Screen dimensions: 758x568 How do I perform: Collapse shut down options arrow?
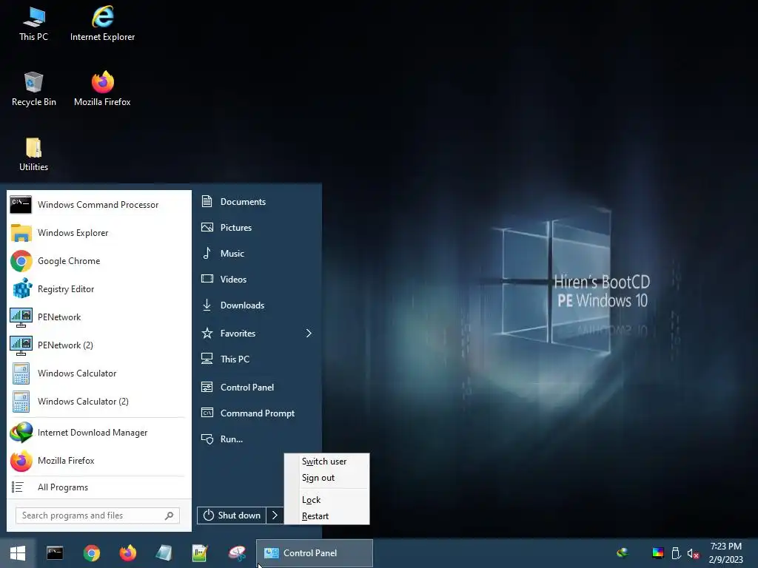pyautogui.click(x=275, y=515)
